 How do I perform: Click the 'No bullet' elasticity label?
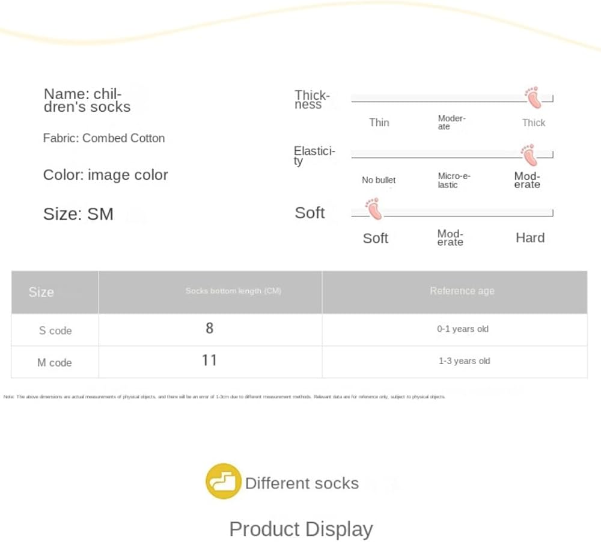pos(379,180)
